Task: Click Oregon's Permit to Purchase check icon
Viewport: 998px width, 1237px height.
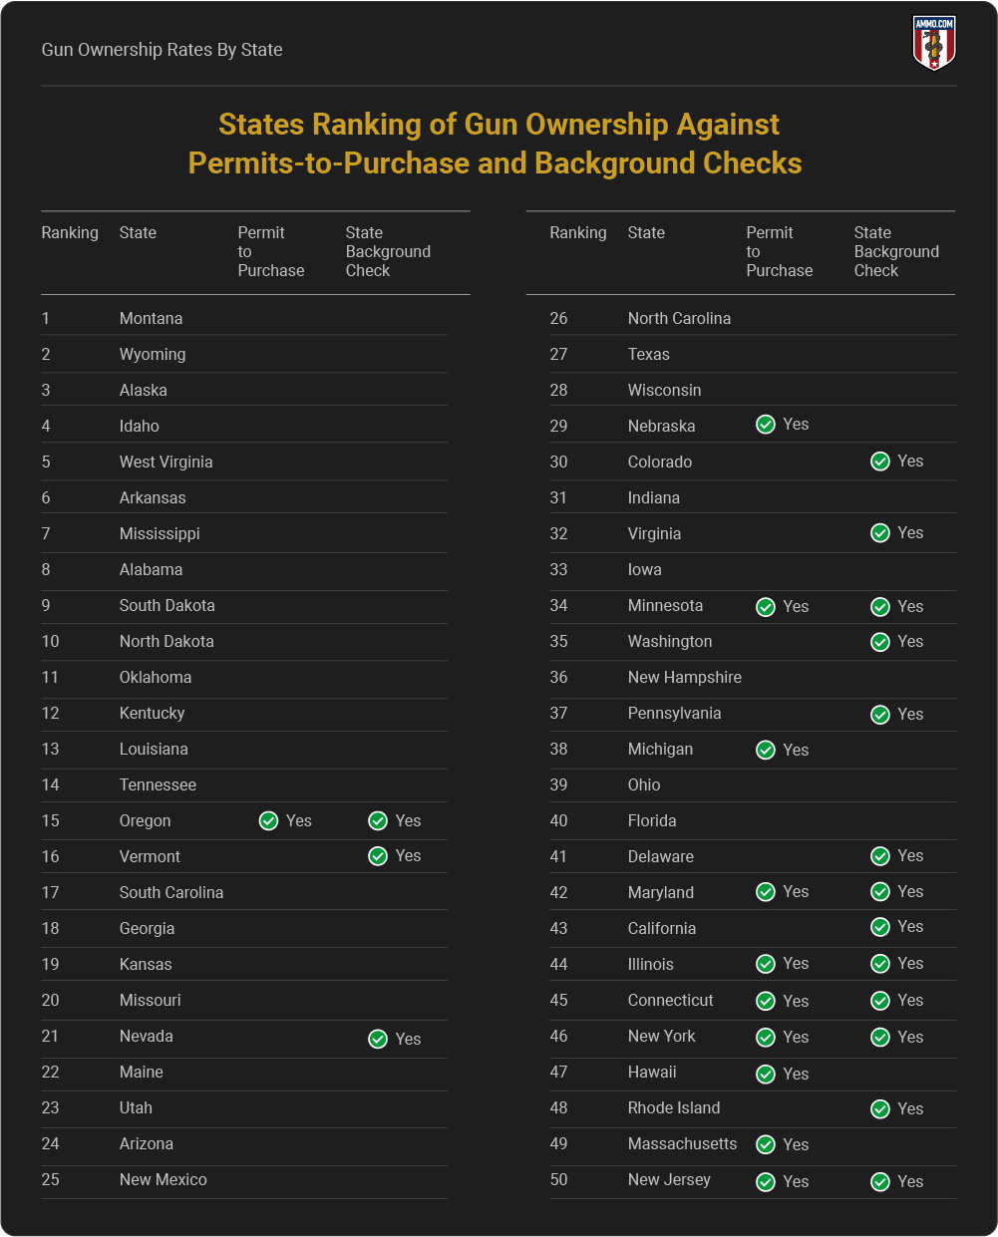Action: [268, 820]
